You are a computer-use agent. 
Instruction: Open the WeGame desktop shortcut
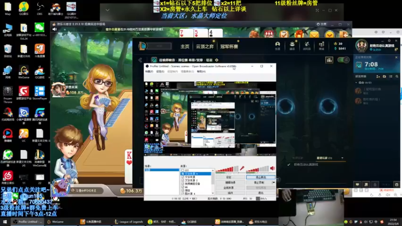point(24,72)
